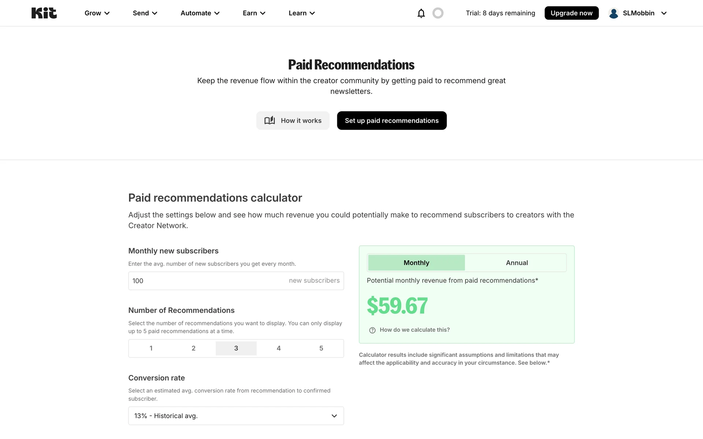Expand the account menu chevron

click(x=664, y=13)
